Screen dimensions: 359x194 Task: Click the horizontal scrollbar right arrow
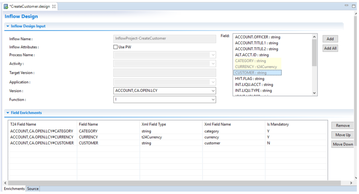tap(351, 183)
